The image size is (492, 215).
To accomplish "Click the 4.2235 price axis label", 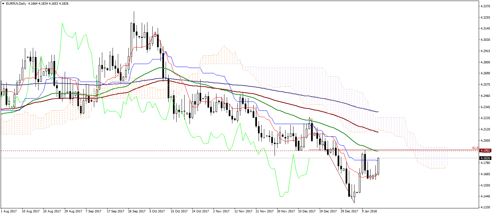I will [485, 118].
